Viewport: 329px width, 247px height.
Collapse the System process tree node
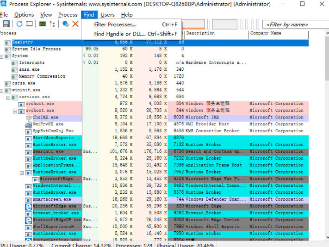click(x=2, y=56)
